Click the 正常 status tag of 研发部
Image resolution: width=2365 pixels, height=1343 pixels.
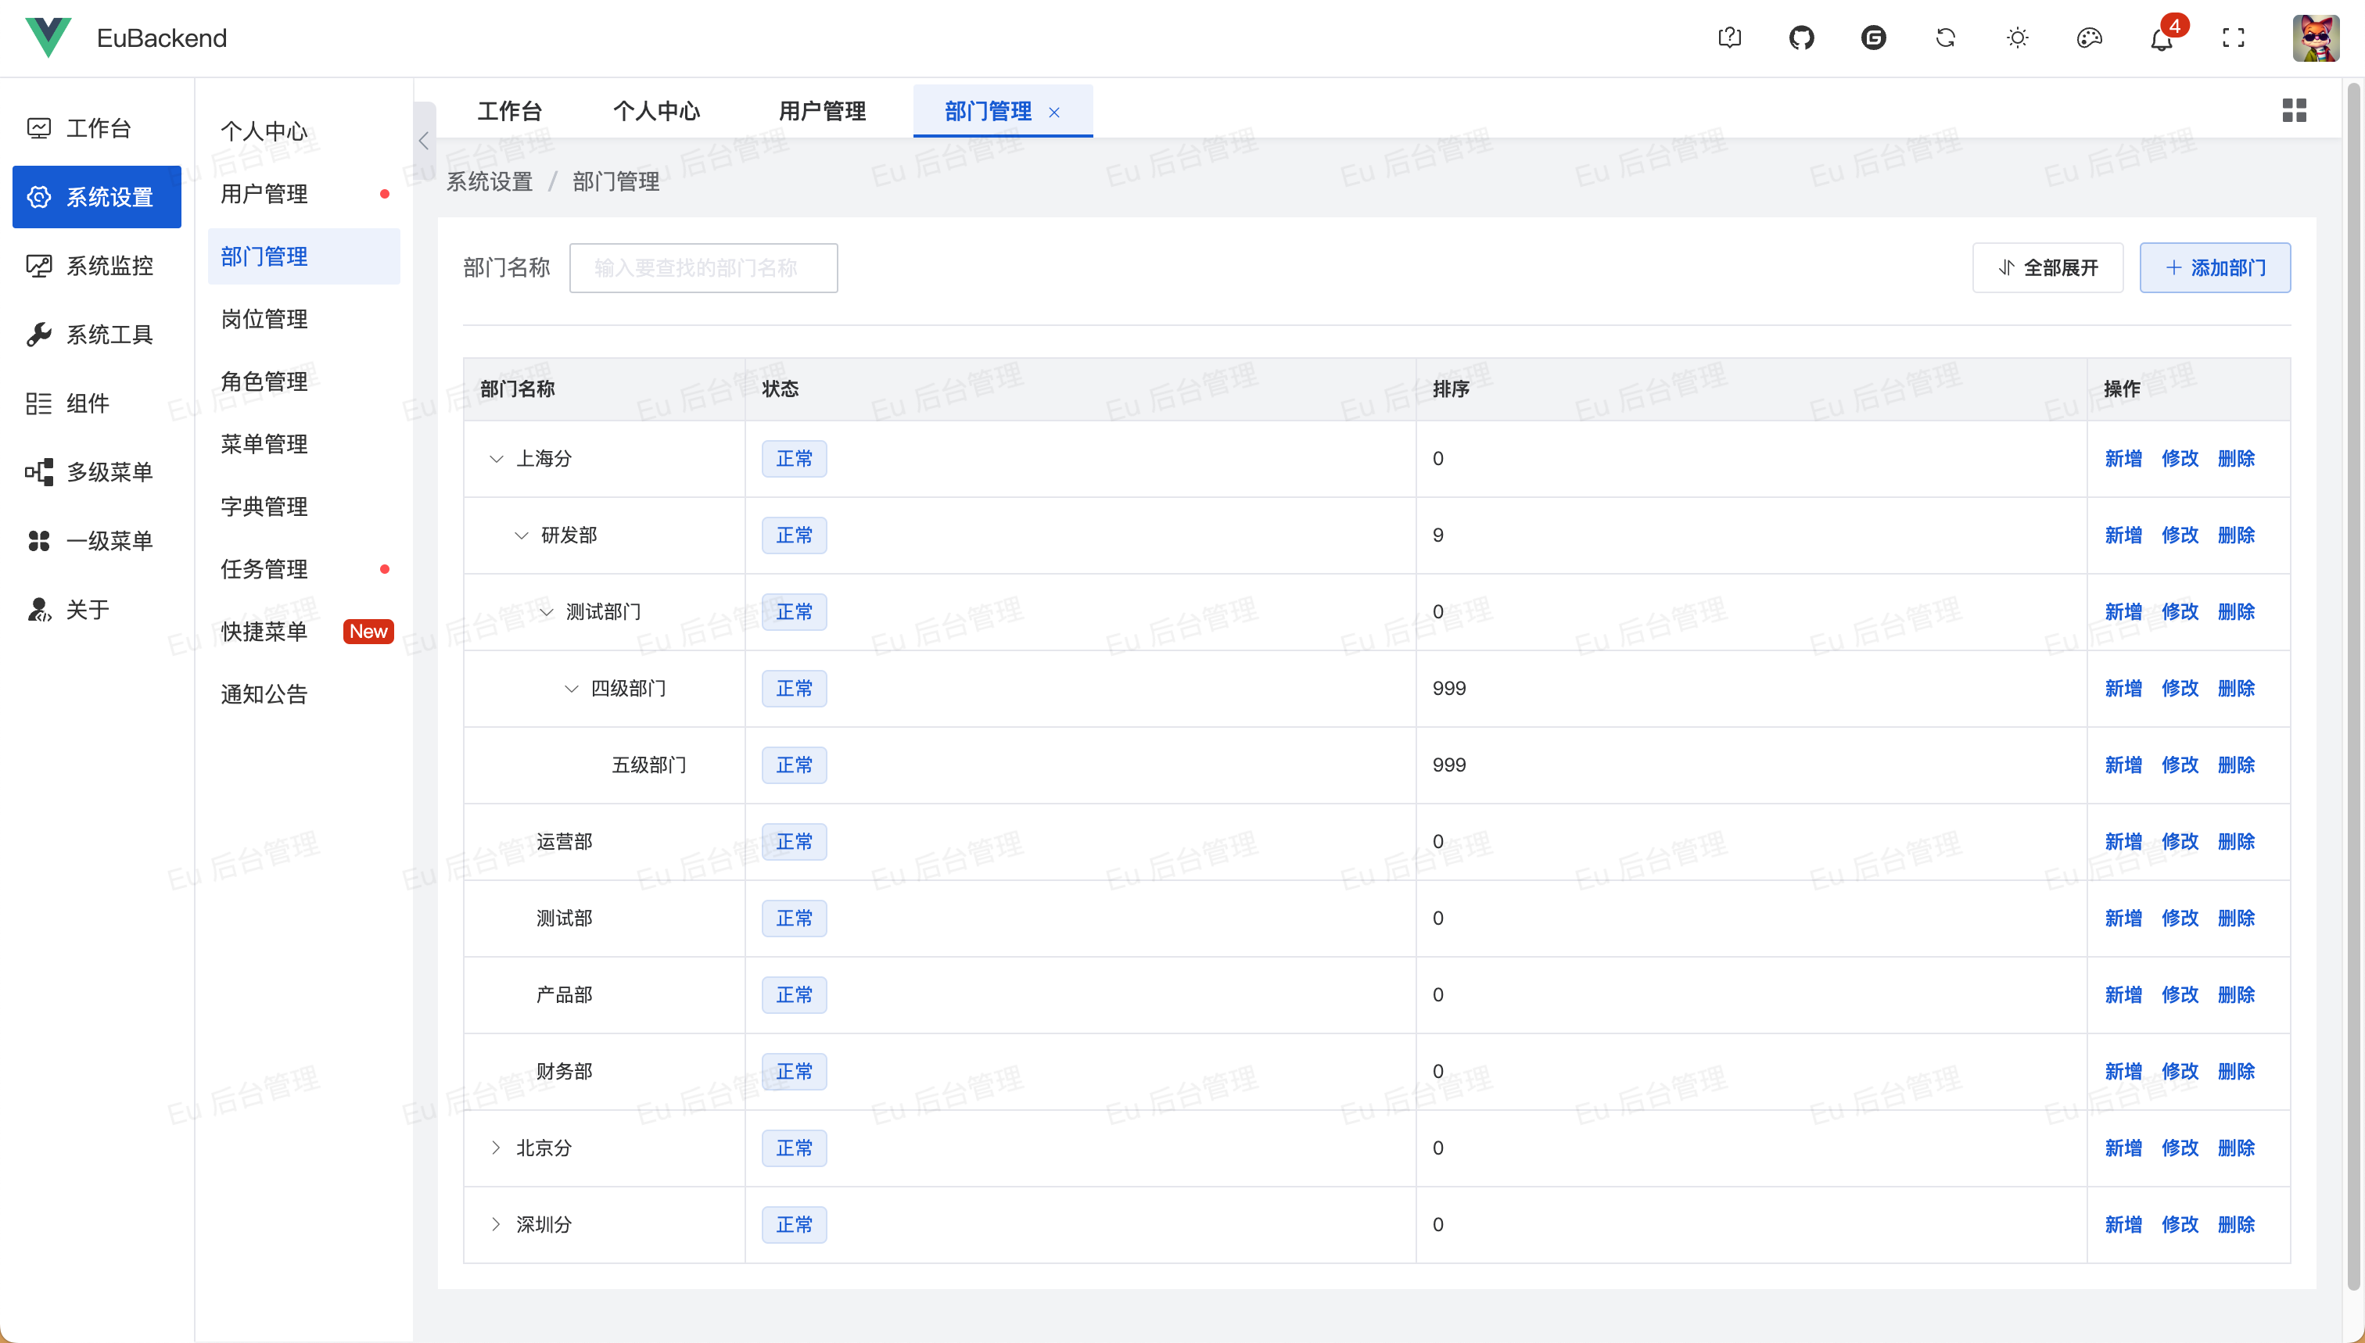tap(794, 535)
